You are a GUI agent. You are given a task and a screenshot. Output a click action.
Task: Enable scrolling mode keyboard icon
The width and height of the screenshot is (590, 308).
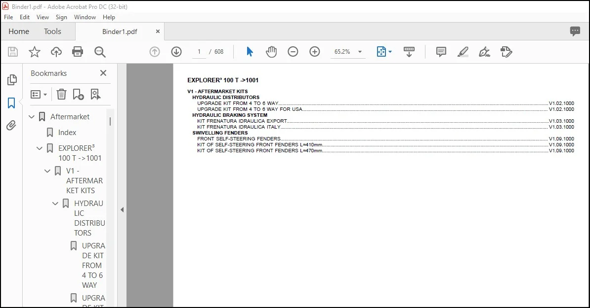(409, 52)
